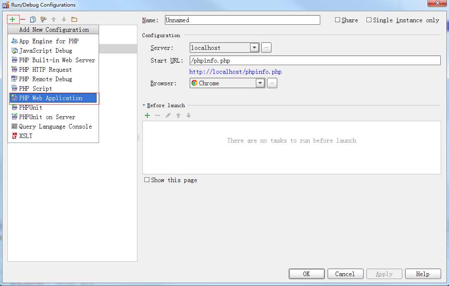The height and width of the screenshot is (286, 449).
Task: Close the Run/Debug Configurations dialog
Action: (x=437, y=3)
